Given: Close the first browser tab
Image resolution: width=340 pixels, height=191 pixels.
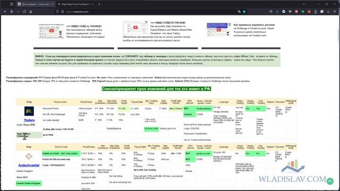Looking at the screenshot, I should point(53,4).
